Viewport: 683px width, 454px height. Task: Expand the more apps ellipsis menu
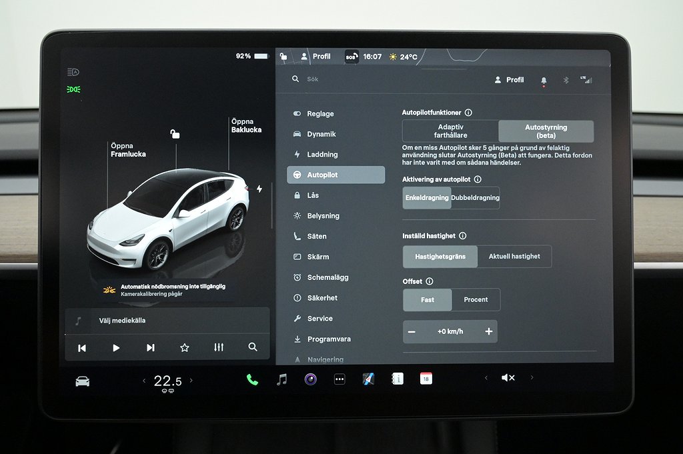pyautogui.click(x=339, y=379)
